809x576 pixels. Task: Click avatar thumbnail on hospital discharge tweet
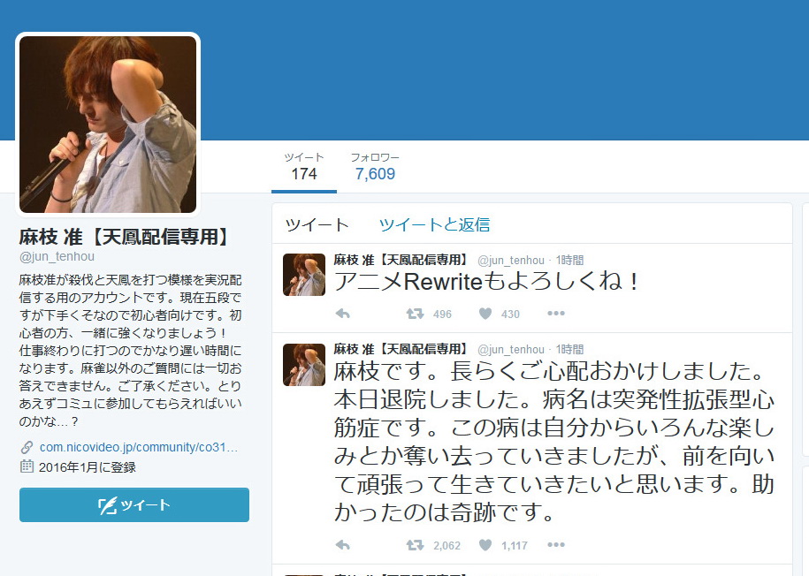[303, 365]
